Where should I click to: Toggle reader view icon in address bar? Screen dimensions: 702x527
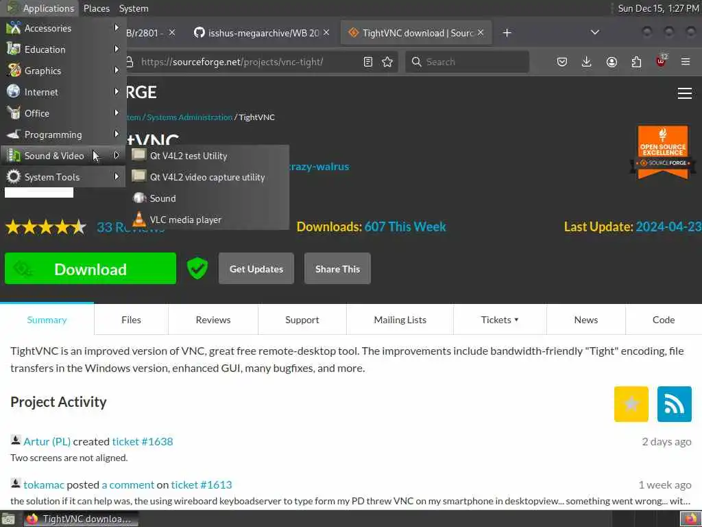pyautogui.click(x=368, y=62)
